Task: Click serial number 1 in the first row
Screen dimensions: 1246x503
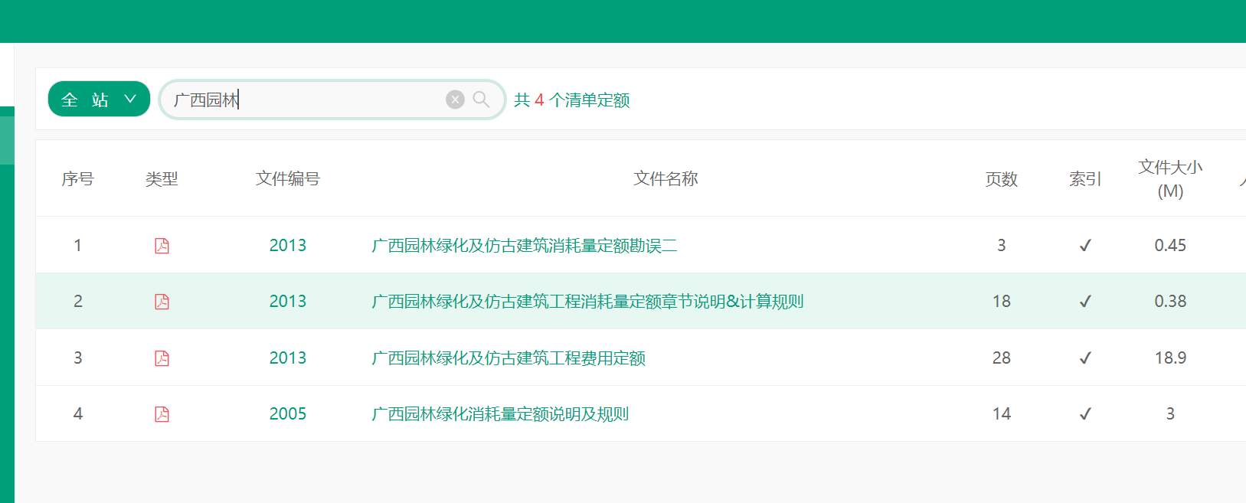Action: point(77,246)
